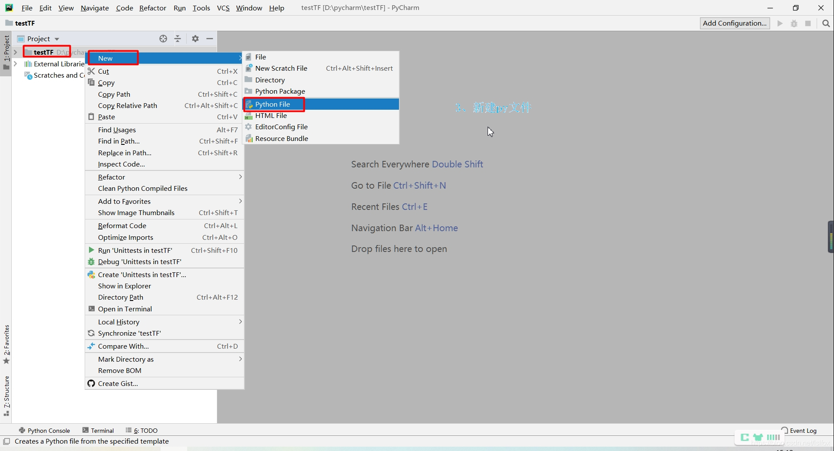Viewport: 834px width, 451px height.
Task: Click the Debug bug icon in toolbar
Action: [794, 23]
